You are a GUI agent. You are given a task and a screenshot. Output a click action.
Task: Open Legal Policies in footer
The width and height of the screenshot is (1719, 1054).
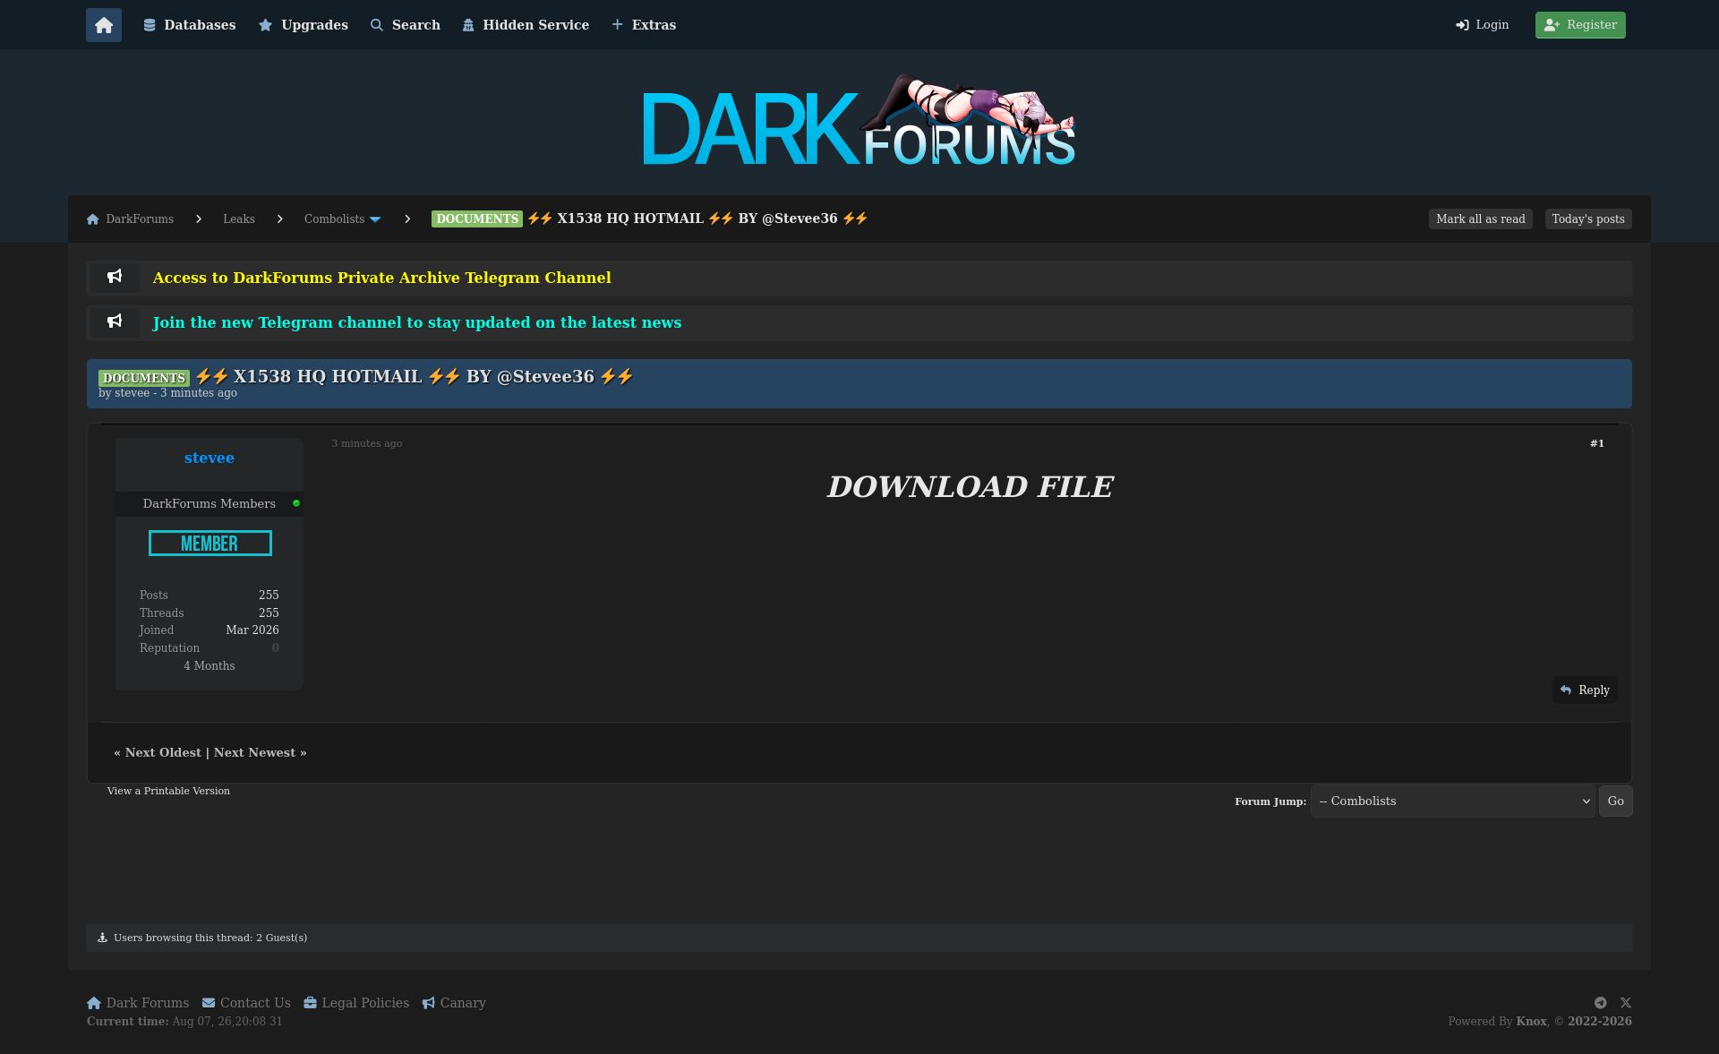click(x=356, y=1003)
